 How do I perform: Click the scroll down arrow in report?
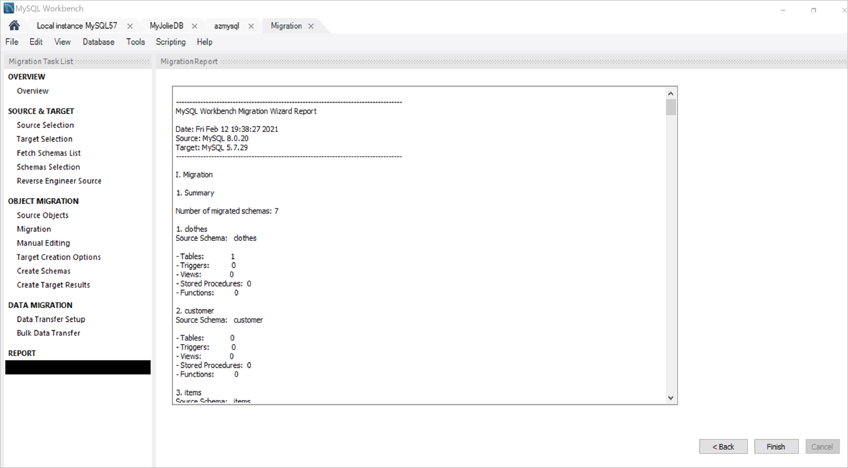671,398
